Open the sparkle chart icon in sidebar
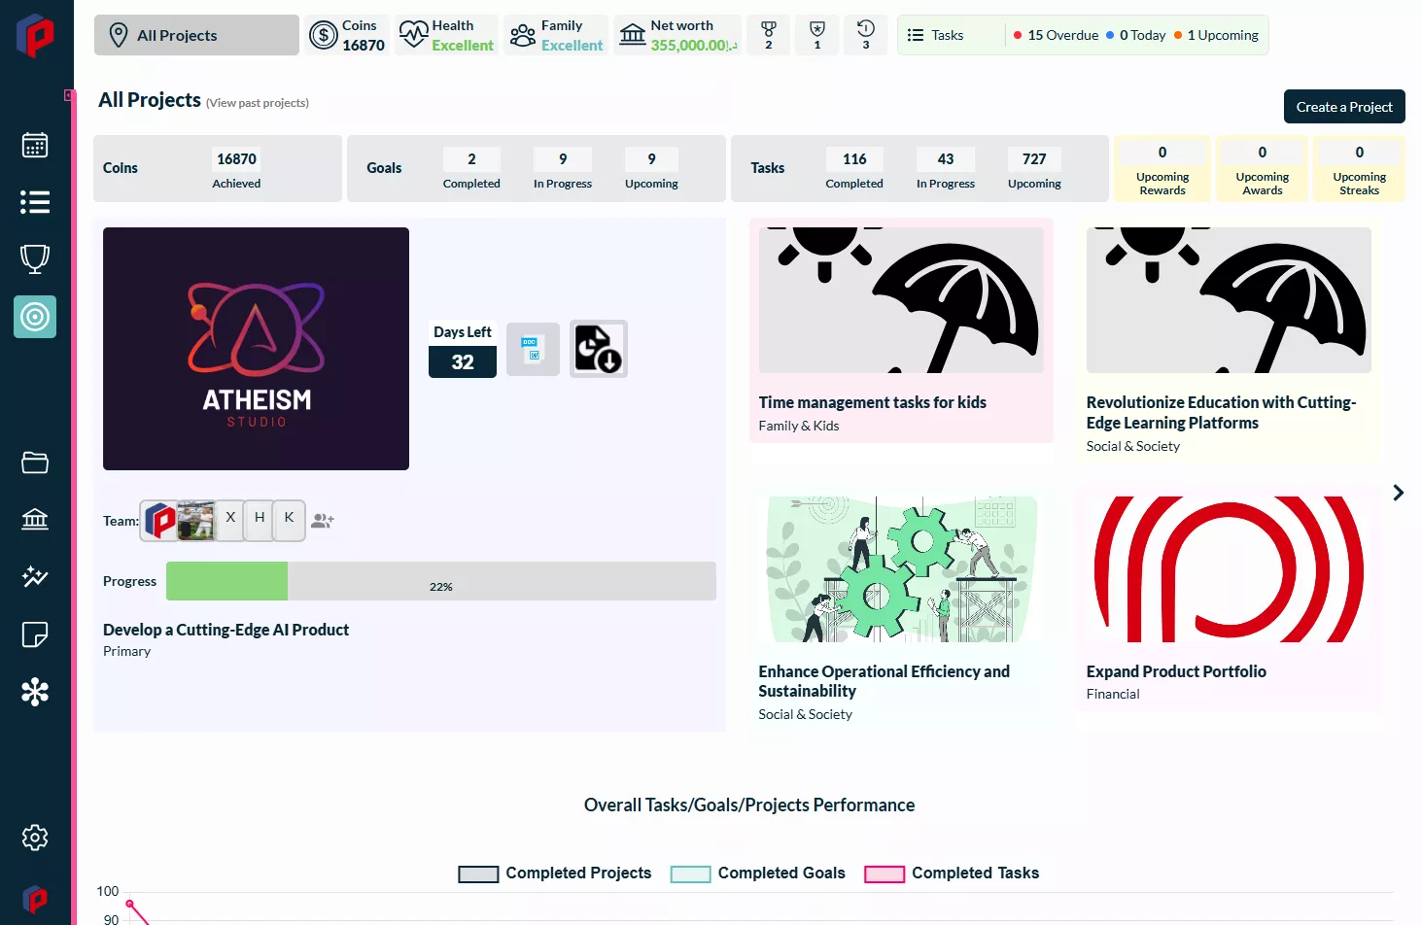This screenshot has height=925, width=1422. (x=35, y=576)
